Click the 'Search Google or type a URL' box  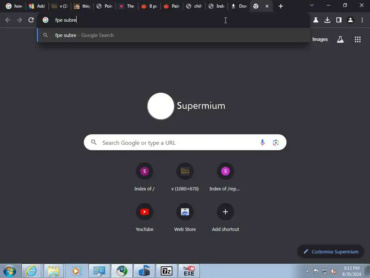tap(185, 142)
